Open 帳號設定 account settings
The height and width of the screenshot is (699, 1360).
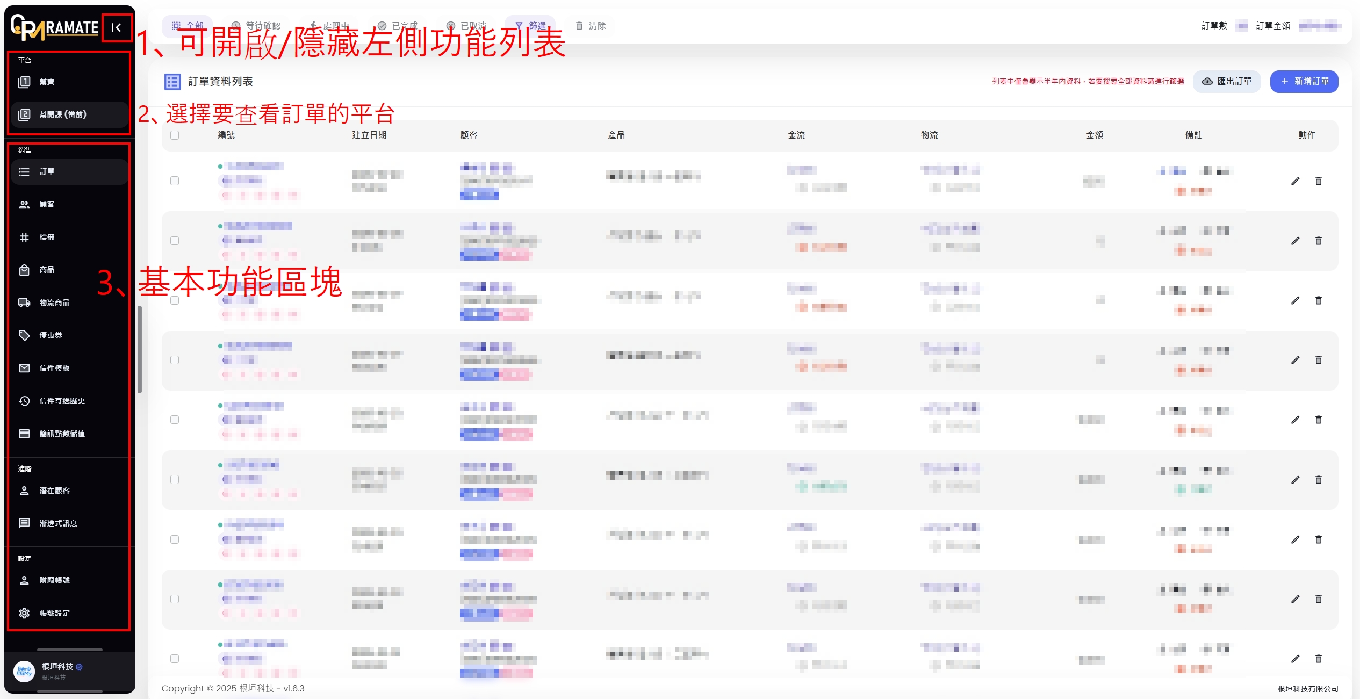54,613
